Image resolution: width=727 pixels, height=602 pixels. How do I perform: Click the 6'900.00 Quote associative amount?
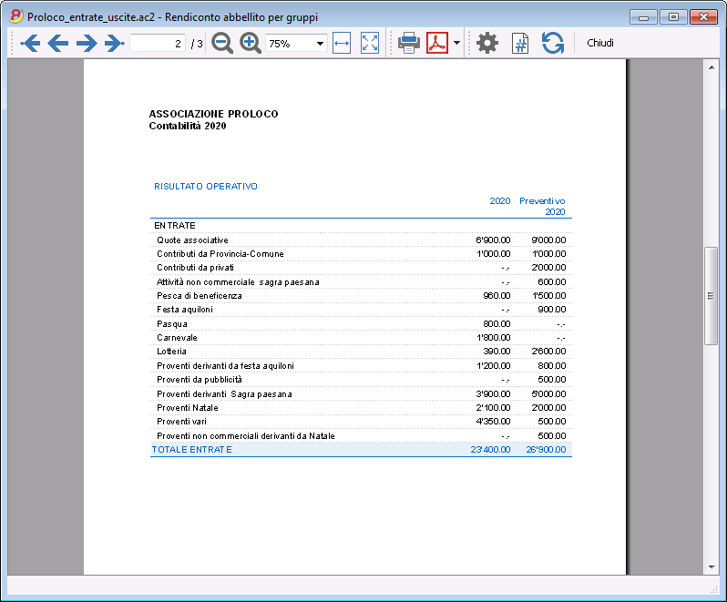(493, 240)
